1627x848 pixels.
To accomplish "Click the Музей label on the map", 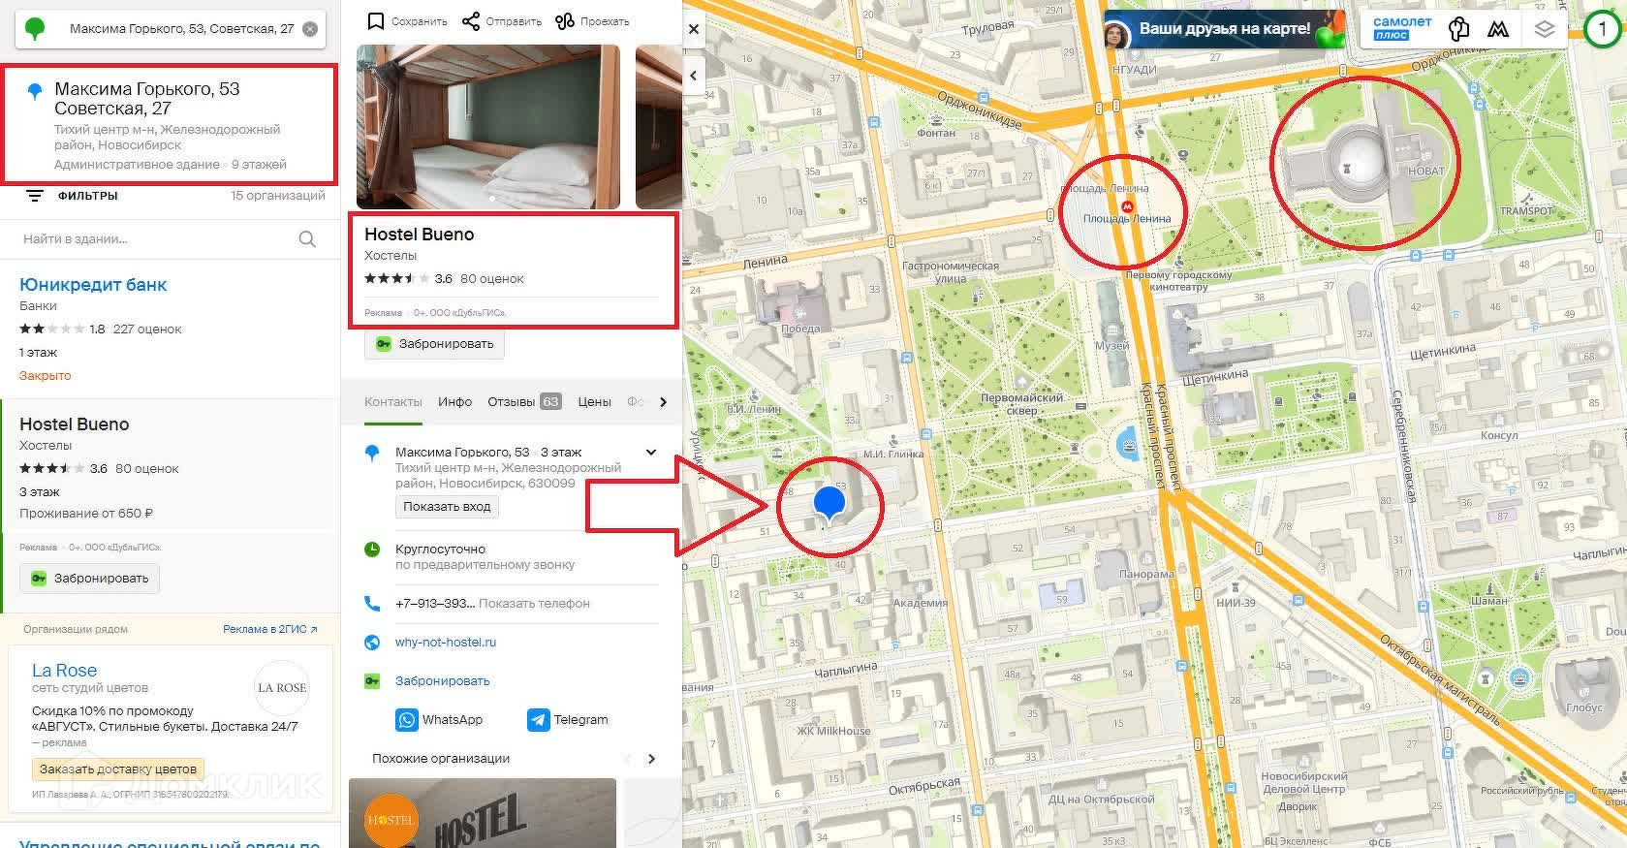I will click(1111, 345).
